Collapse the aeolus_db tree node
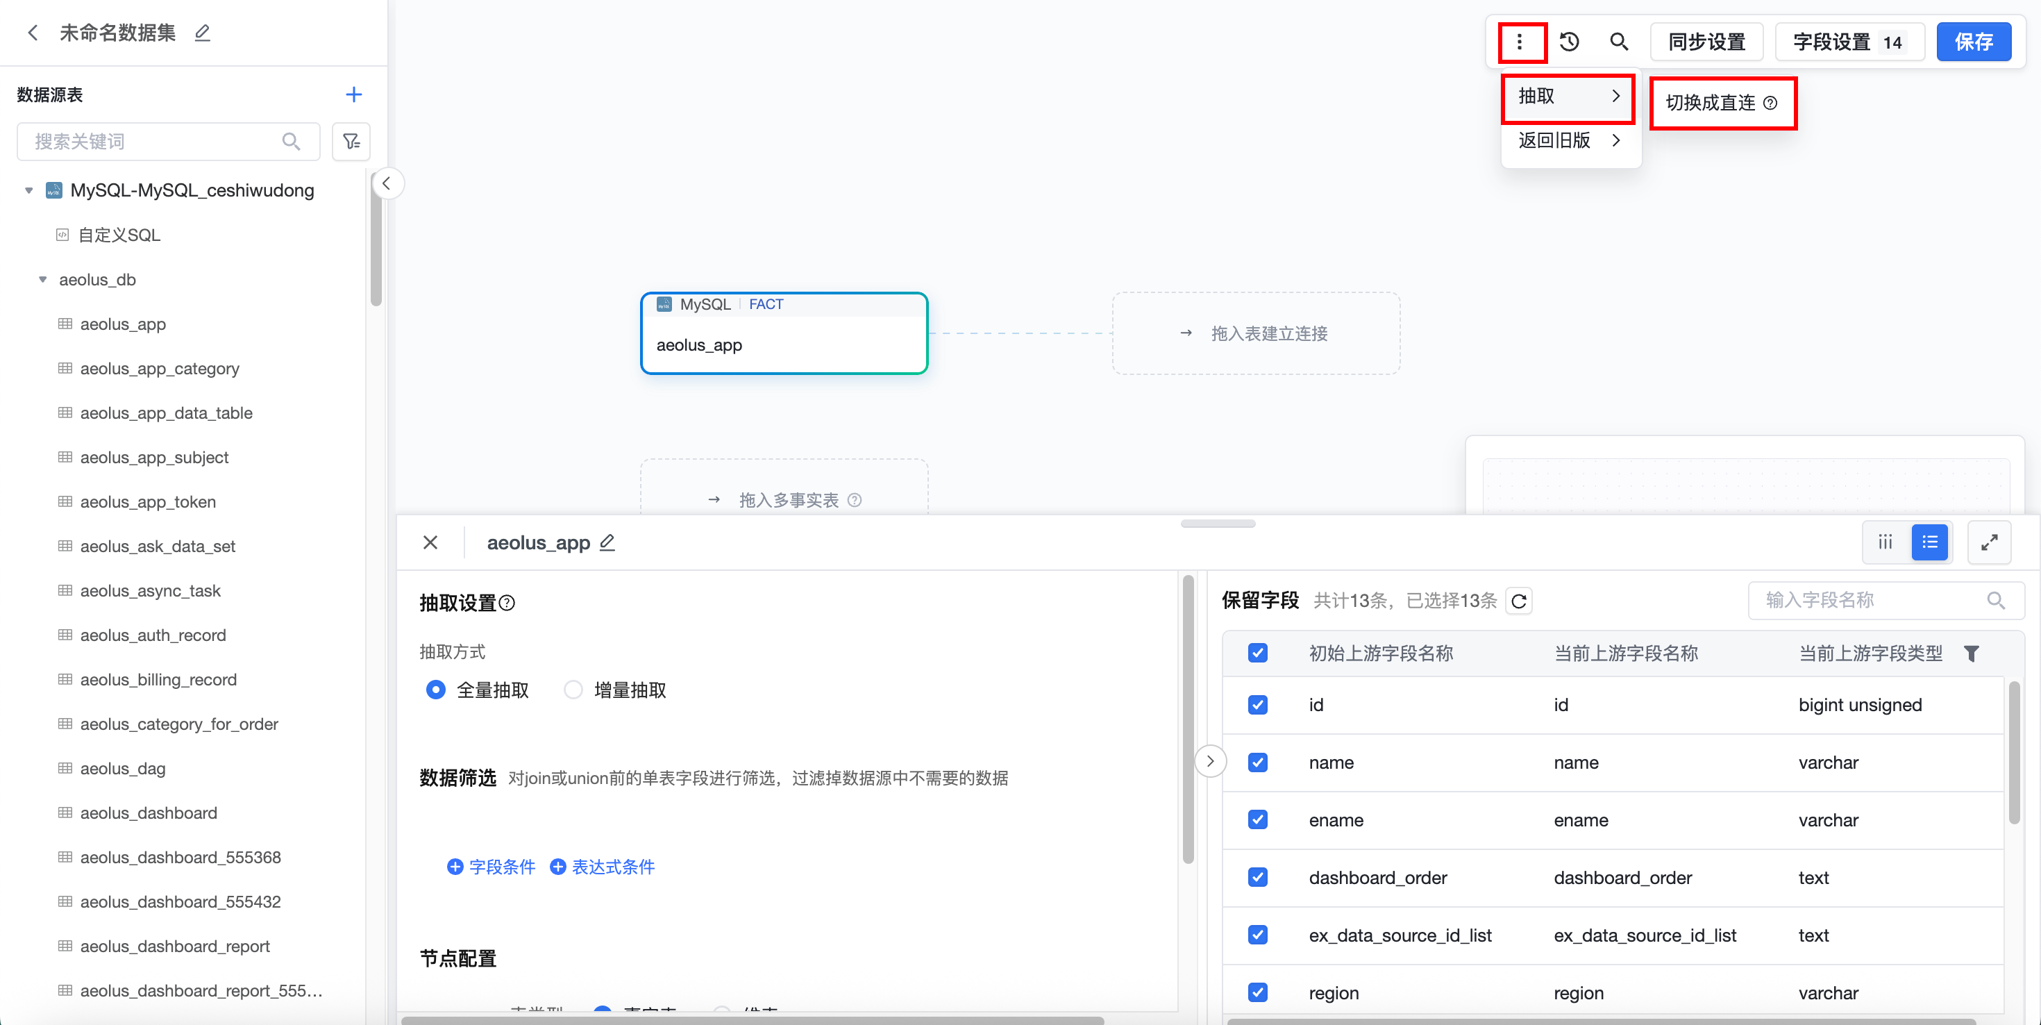 [x=43, y=280]
